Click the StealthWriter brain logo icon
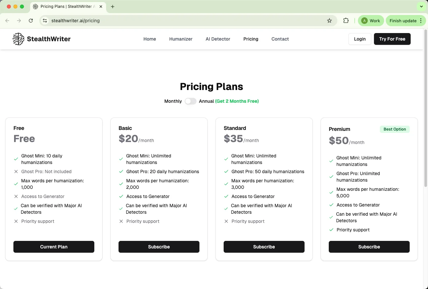 pos(18,39)
